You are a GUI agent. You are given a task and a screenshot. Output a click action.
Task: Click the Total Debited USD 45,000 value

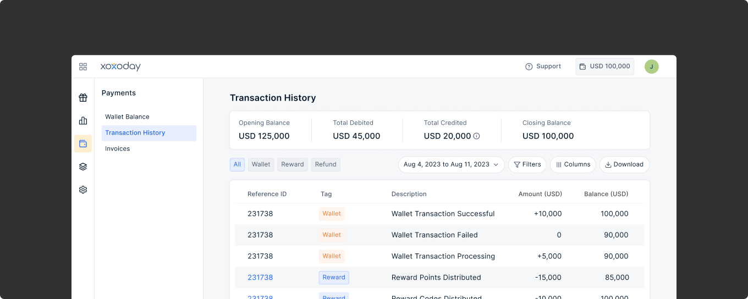click(356, 136)
